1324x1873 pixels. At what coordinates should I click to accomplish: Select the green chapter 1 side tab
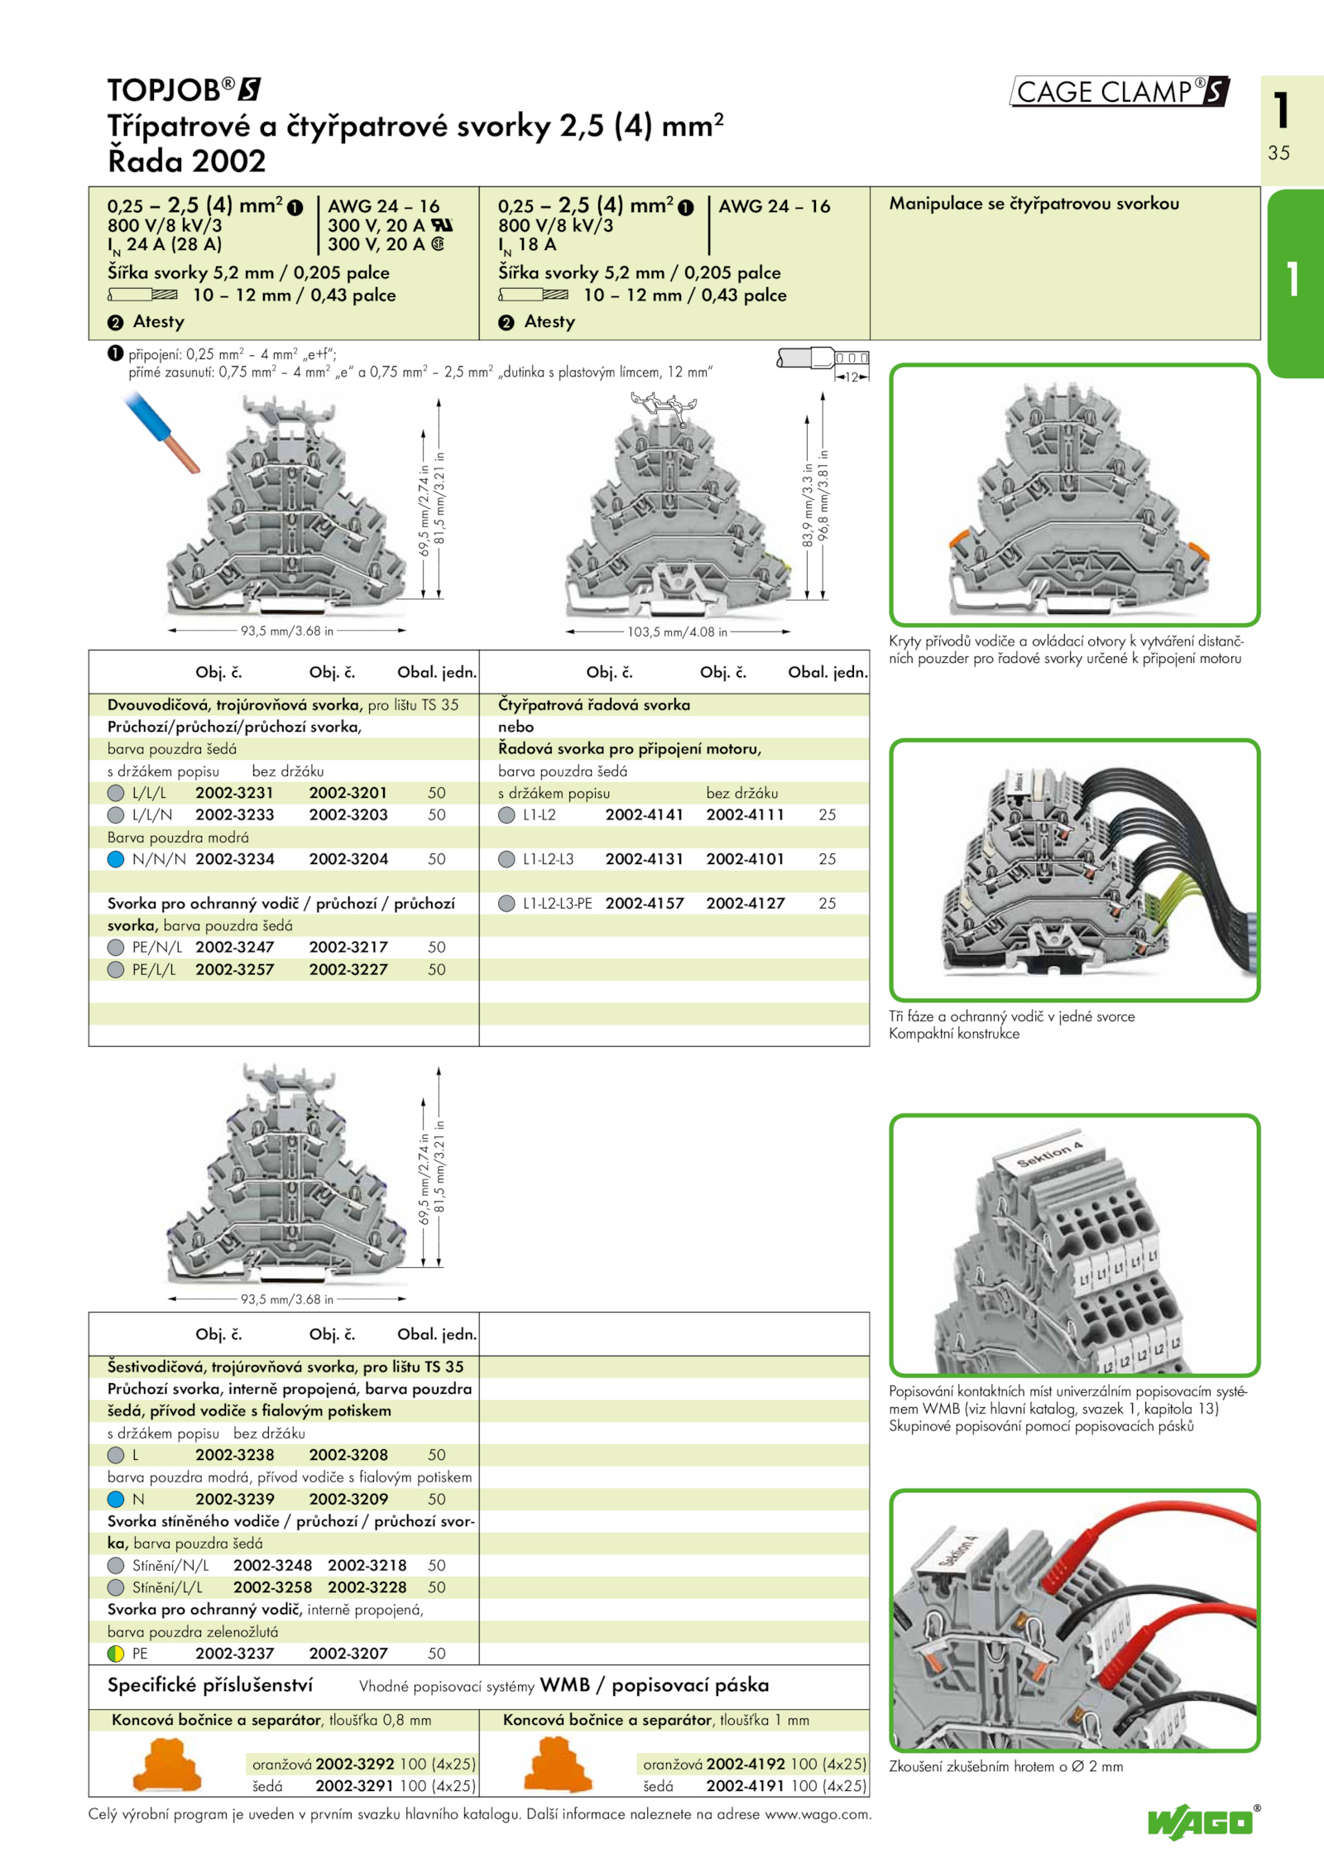point(1295,283)
